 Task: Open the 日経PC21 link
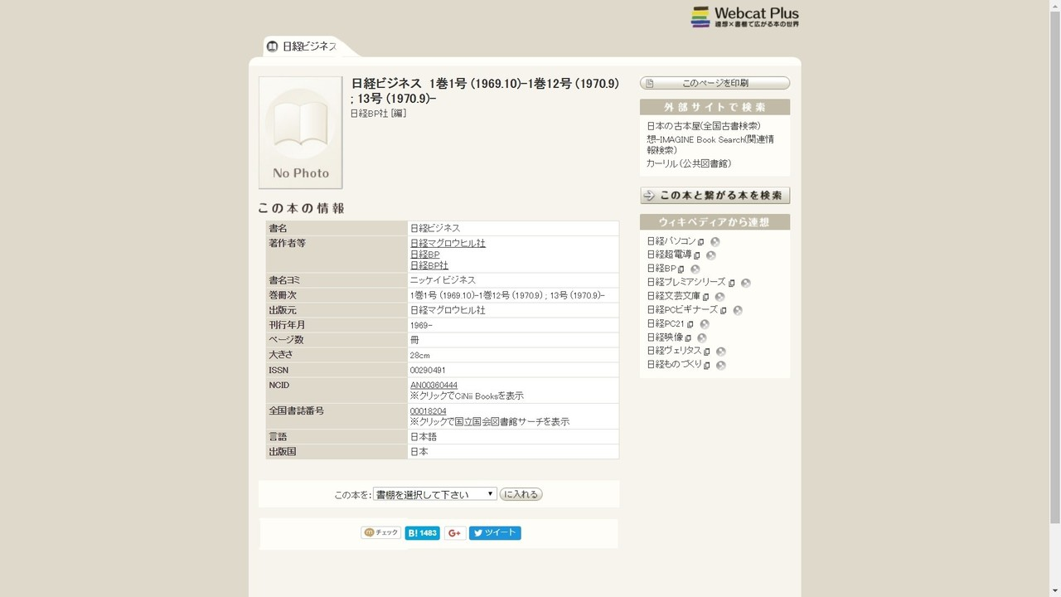(x=666, y=323)
